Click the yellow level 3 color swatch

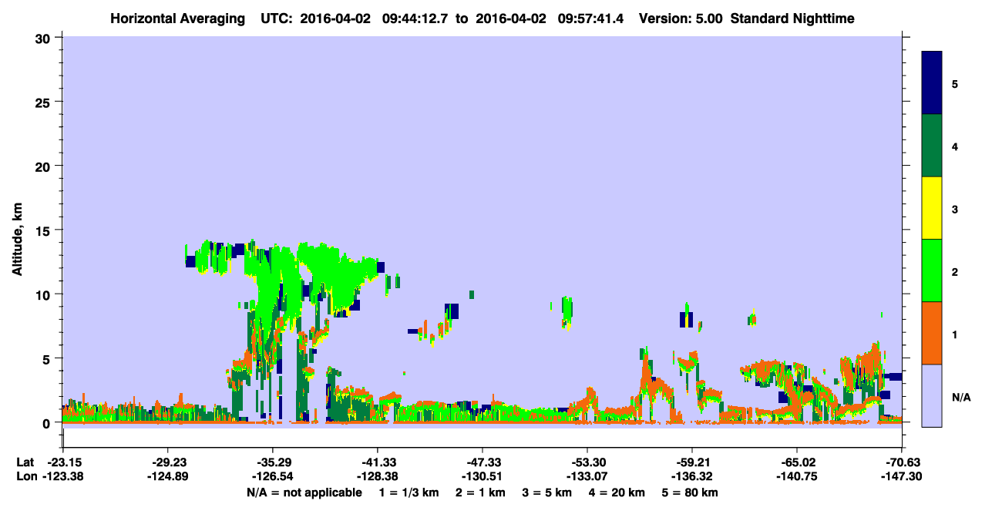(x=932, y=208)
